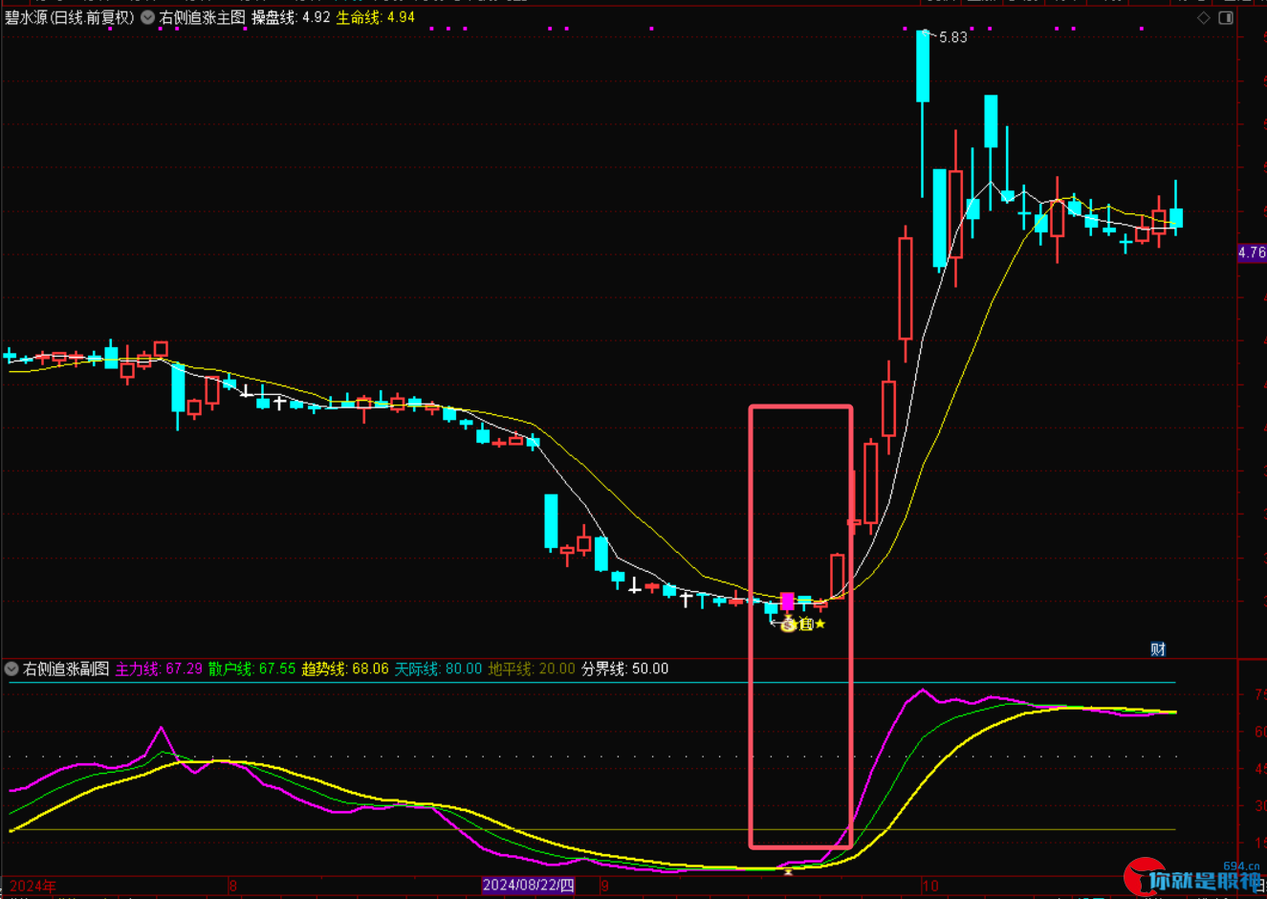Click the 右侧追涨主图 indicator name
Viewport: 1267px width, 899px height.
click(202, 17)
